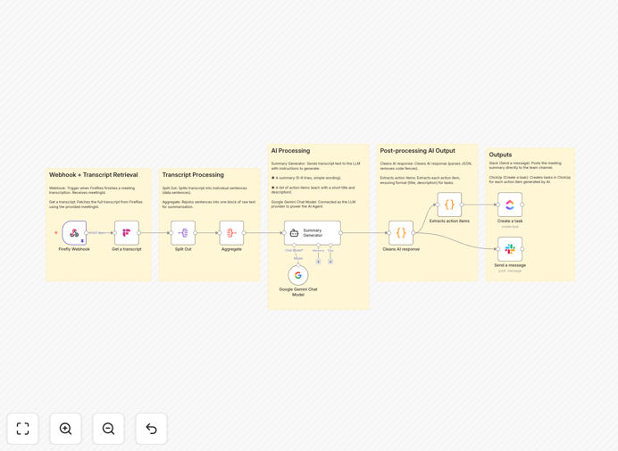Viewport: 618px width, 451px height.
Task: Select the Slack Send a message node
Action: (510, 249)
